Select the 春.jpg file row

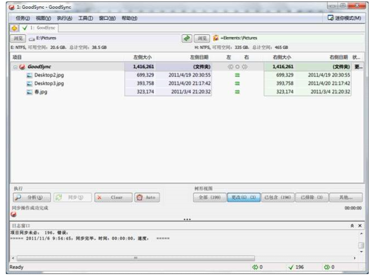(x=187, y=92)
